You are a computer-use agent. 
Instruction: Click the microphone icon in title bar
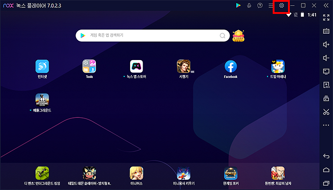coord(249,5)
